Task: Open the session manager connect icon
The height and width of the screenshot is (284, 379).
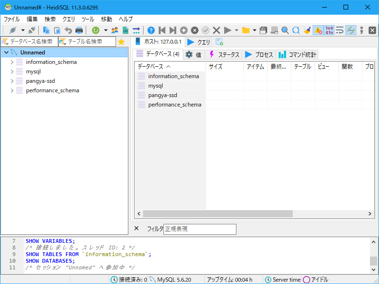Action: click(x=13, y=30)
